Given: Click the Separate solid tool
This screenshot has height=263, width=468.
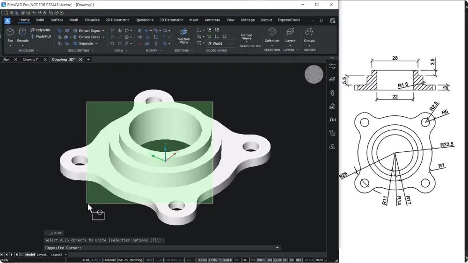Looking at the screenshot, I should pos(83,43).
